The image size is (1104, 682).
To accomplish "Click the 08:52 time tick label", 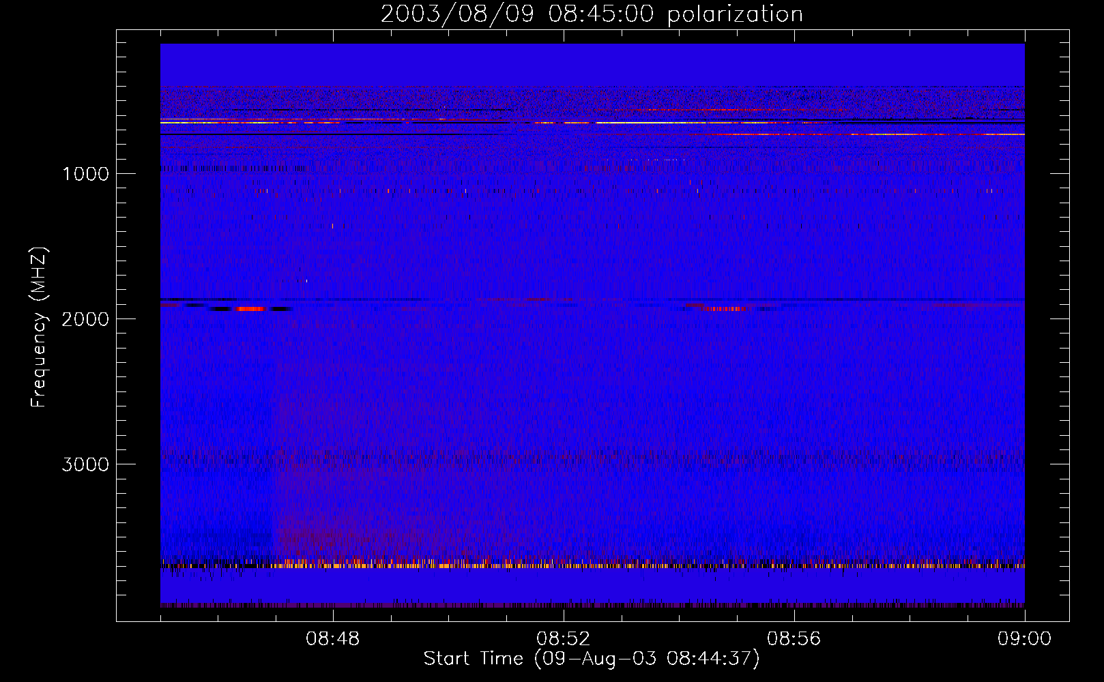I will click(564, 639).
